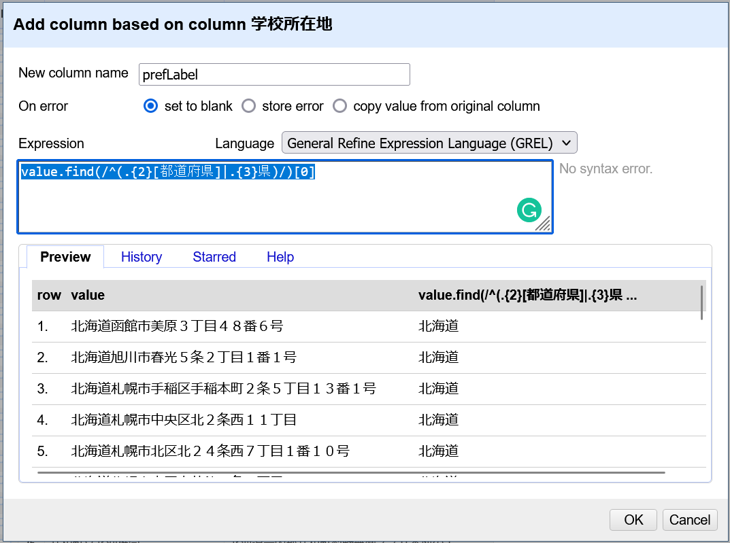The image size is (730, 543).
Task: Grab the expression textarea resize handle
Action: point(544,224)
